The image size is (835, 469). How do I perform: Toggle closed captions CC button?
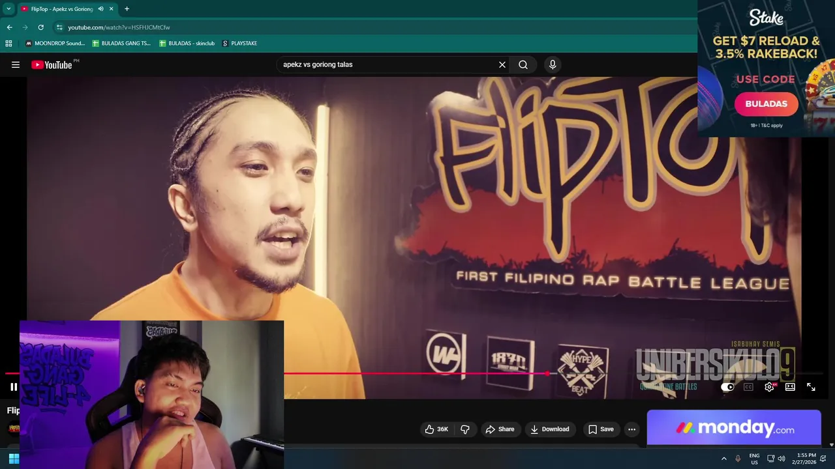(x=748, y=387)
